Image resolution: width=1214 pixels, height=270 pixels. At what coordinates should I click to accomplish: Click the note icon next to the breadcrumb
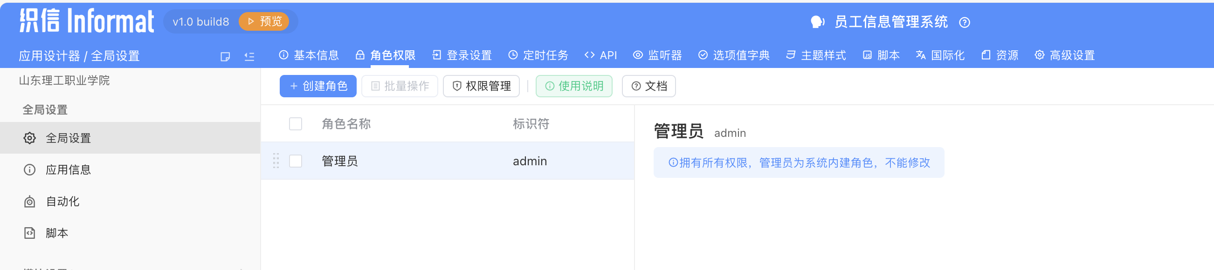coord(225,56)
